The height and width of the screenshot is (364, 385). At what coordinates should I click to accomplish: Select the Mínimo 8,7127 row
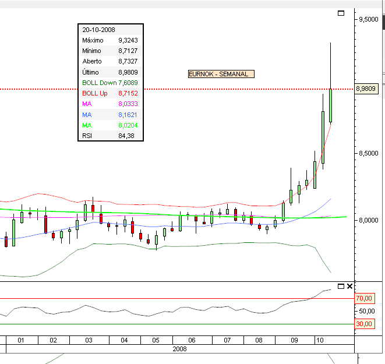point(111,51)
